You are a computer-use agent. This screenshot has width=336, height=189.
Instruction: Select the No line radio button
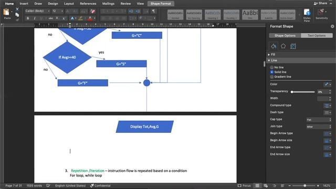[272, 67]
